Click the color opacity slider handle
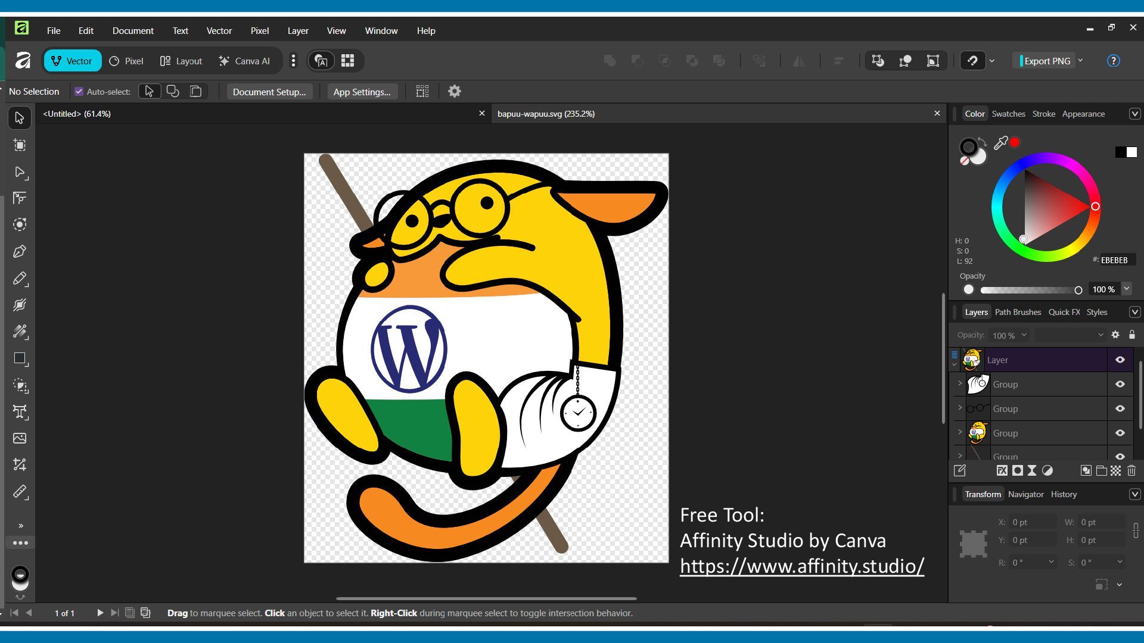Viewport: 1144px width, 643px height. coord(1078,290)
